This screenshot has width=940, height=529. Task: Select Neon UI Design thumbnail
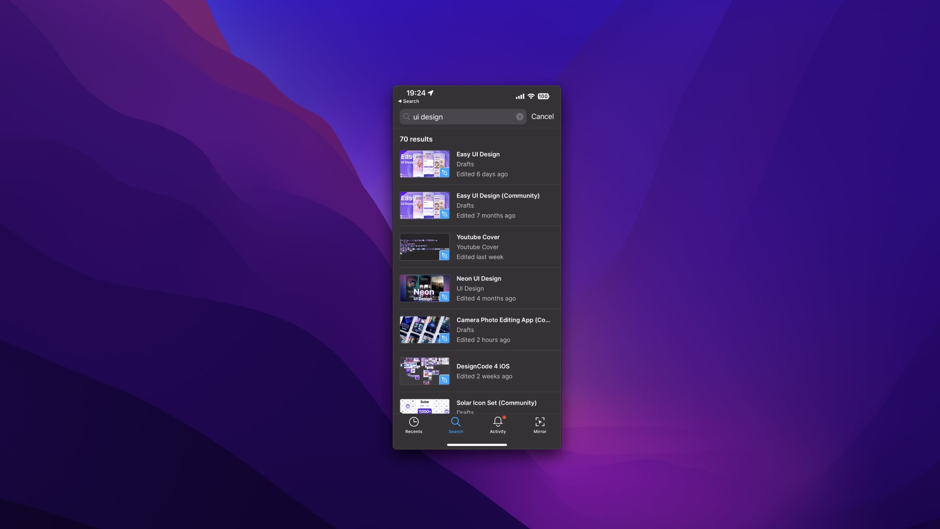coord(424,289)
